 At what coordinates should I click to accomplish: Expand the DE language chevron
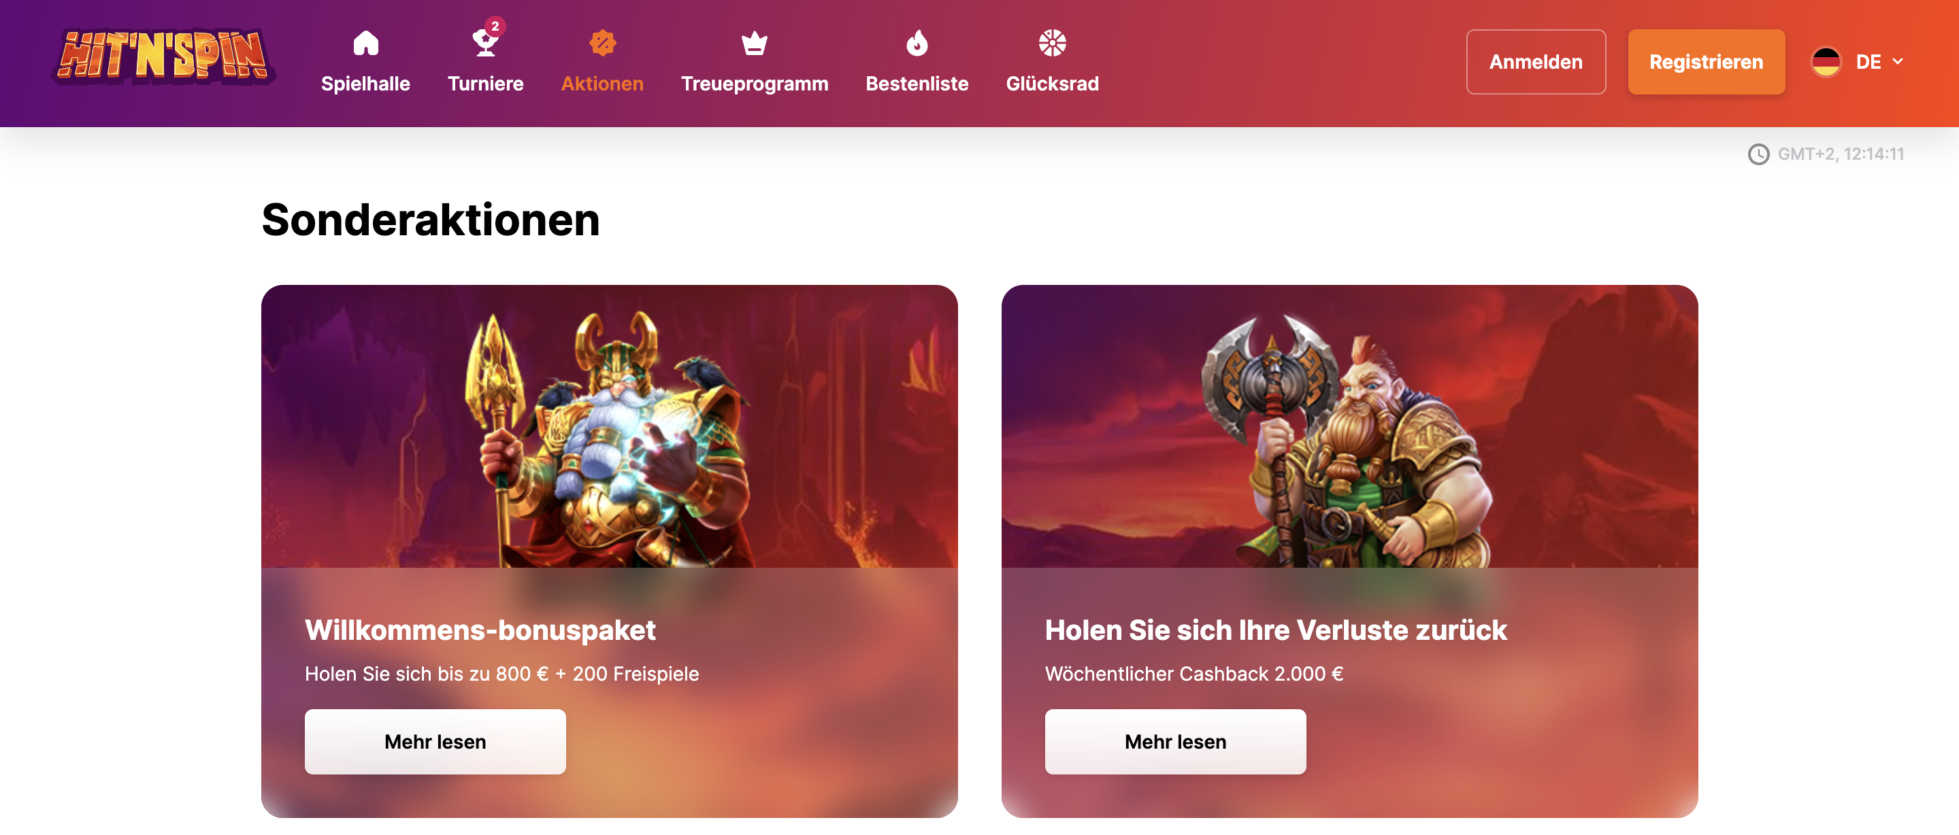click(1897, 62)
